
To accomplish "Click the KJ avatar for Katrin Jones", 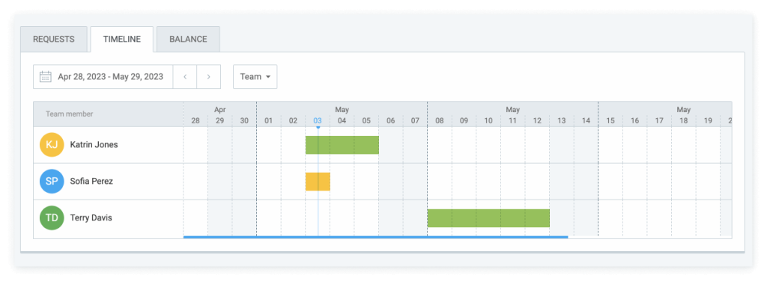I will pos(52,145).
